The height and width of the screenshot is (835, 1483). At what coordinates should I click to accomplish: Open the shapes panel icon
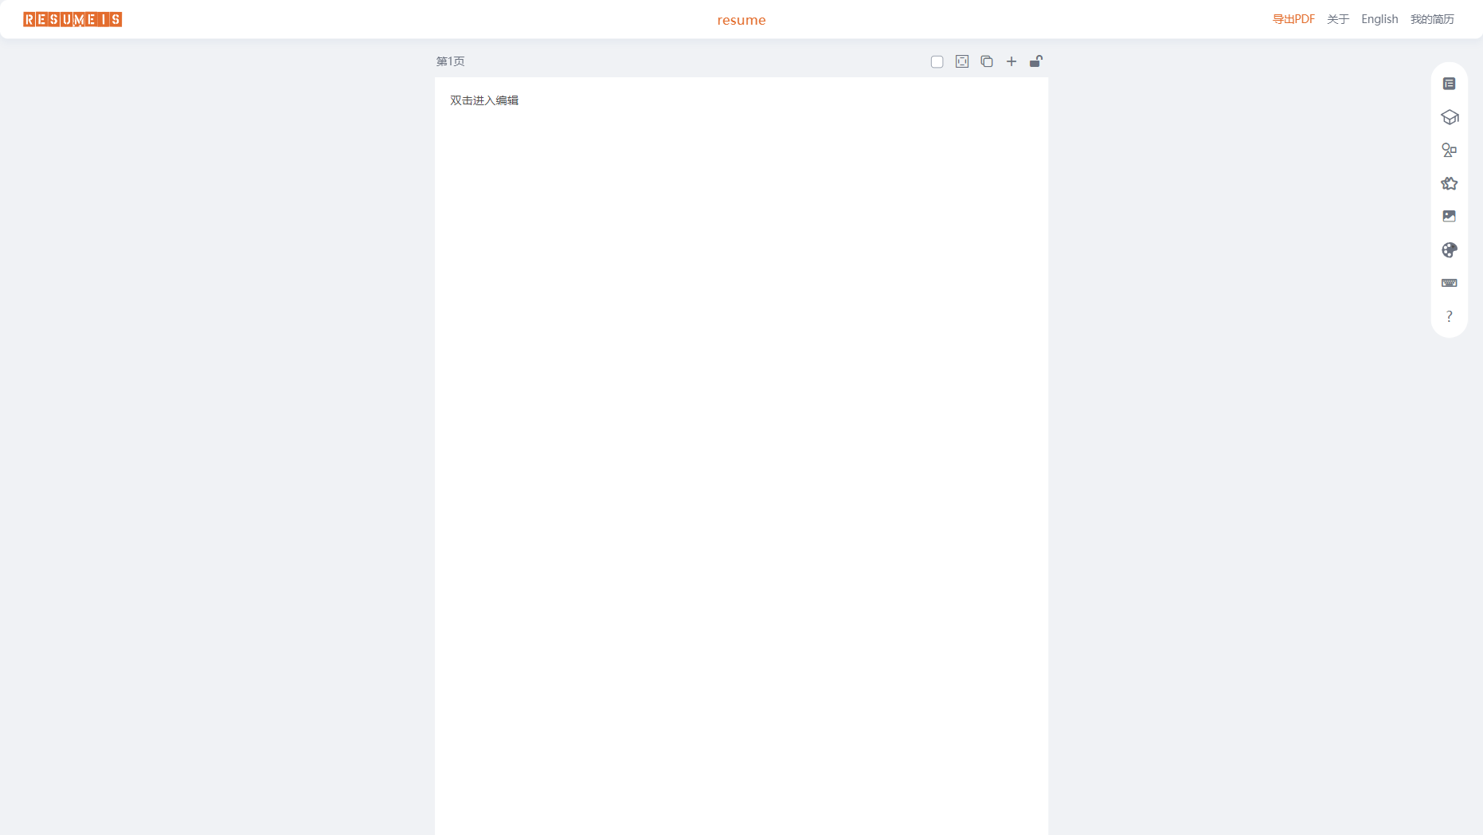(x=1449, y=151)
